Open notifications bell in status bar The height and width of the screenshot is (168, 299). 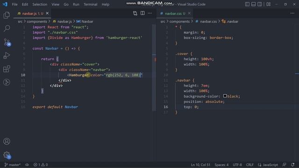(293, 165)
